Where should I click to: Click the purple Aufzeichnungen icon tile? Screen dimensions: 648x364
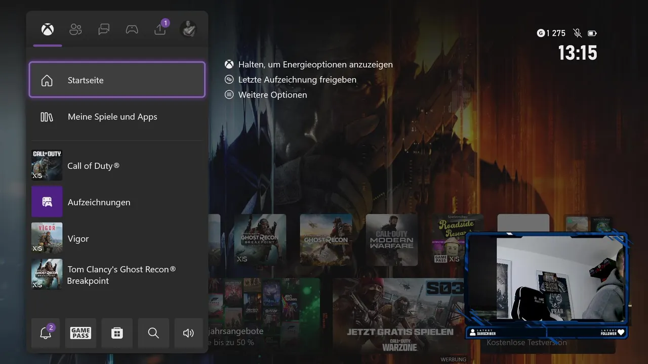coord(47,202)
